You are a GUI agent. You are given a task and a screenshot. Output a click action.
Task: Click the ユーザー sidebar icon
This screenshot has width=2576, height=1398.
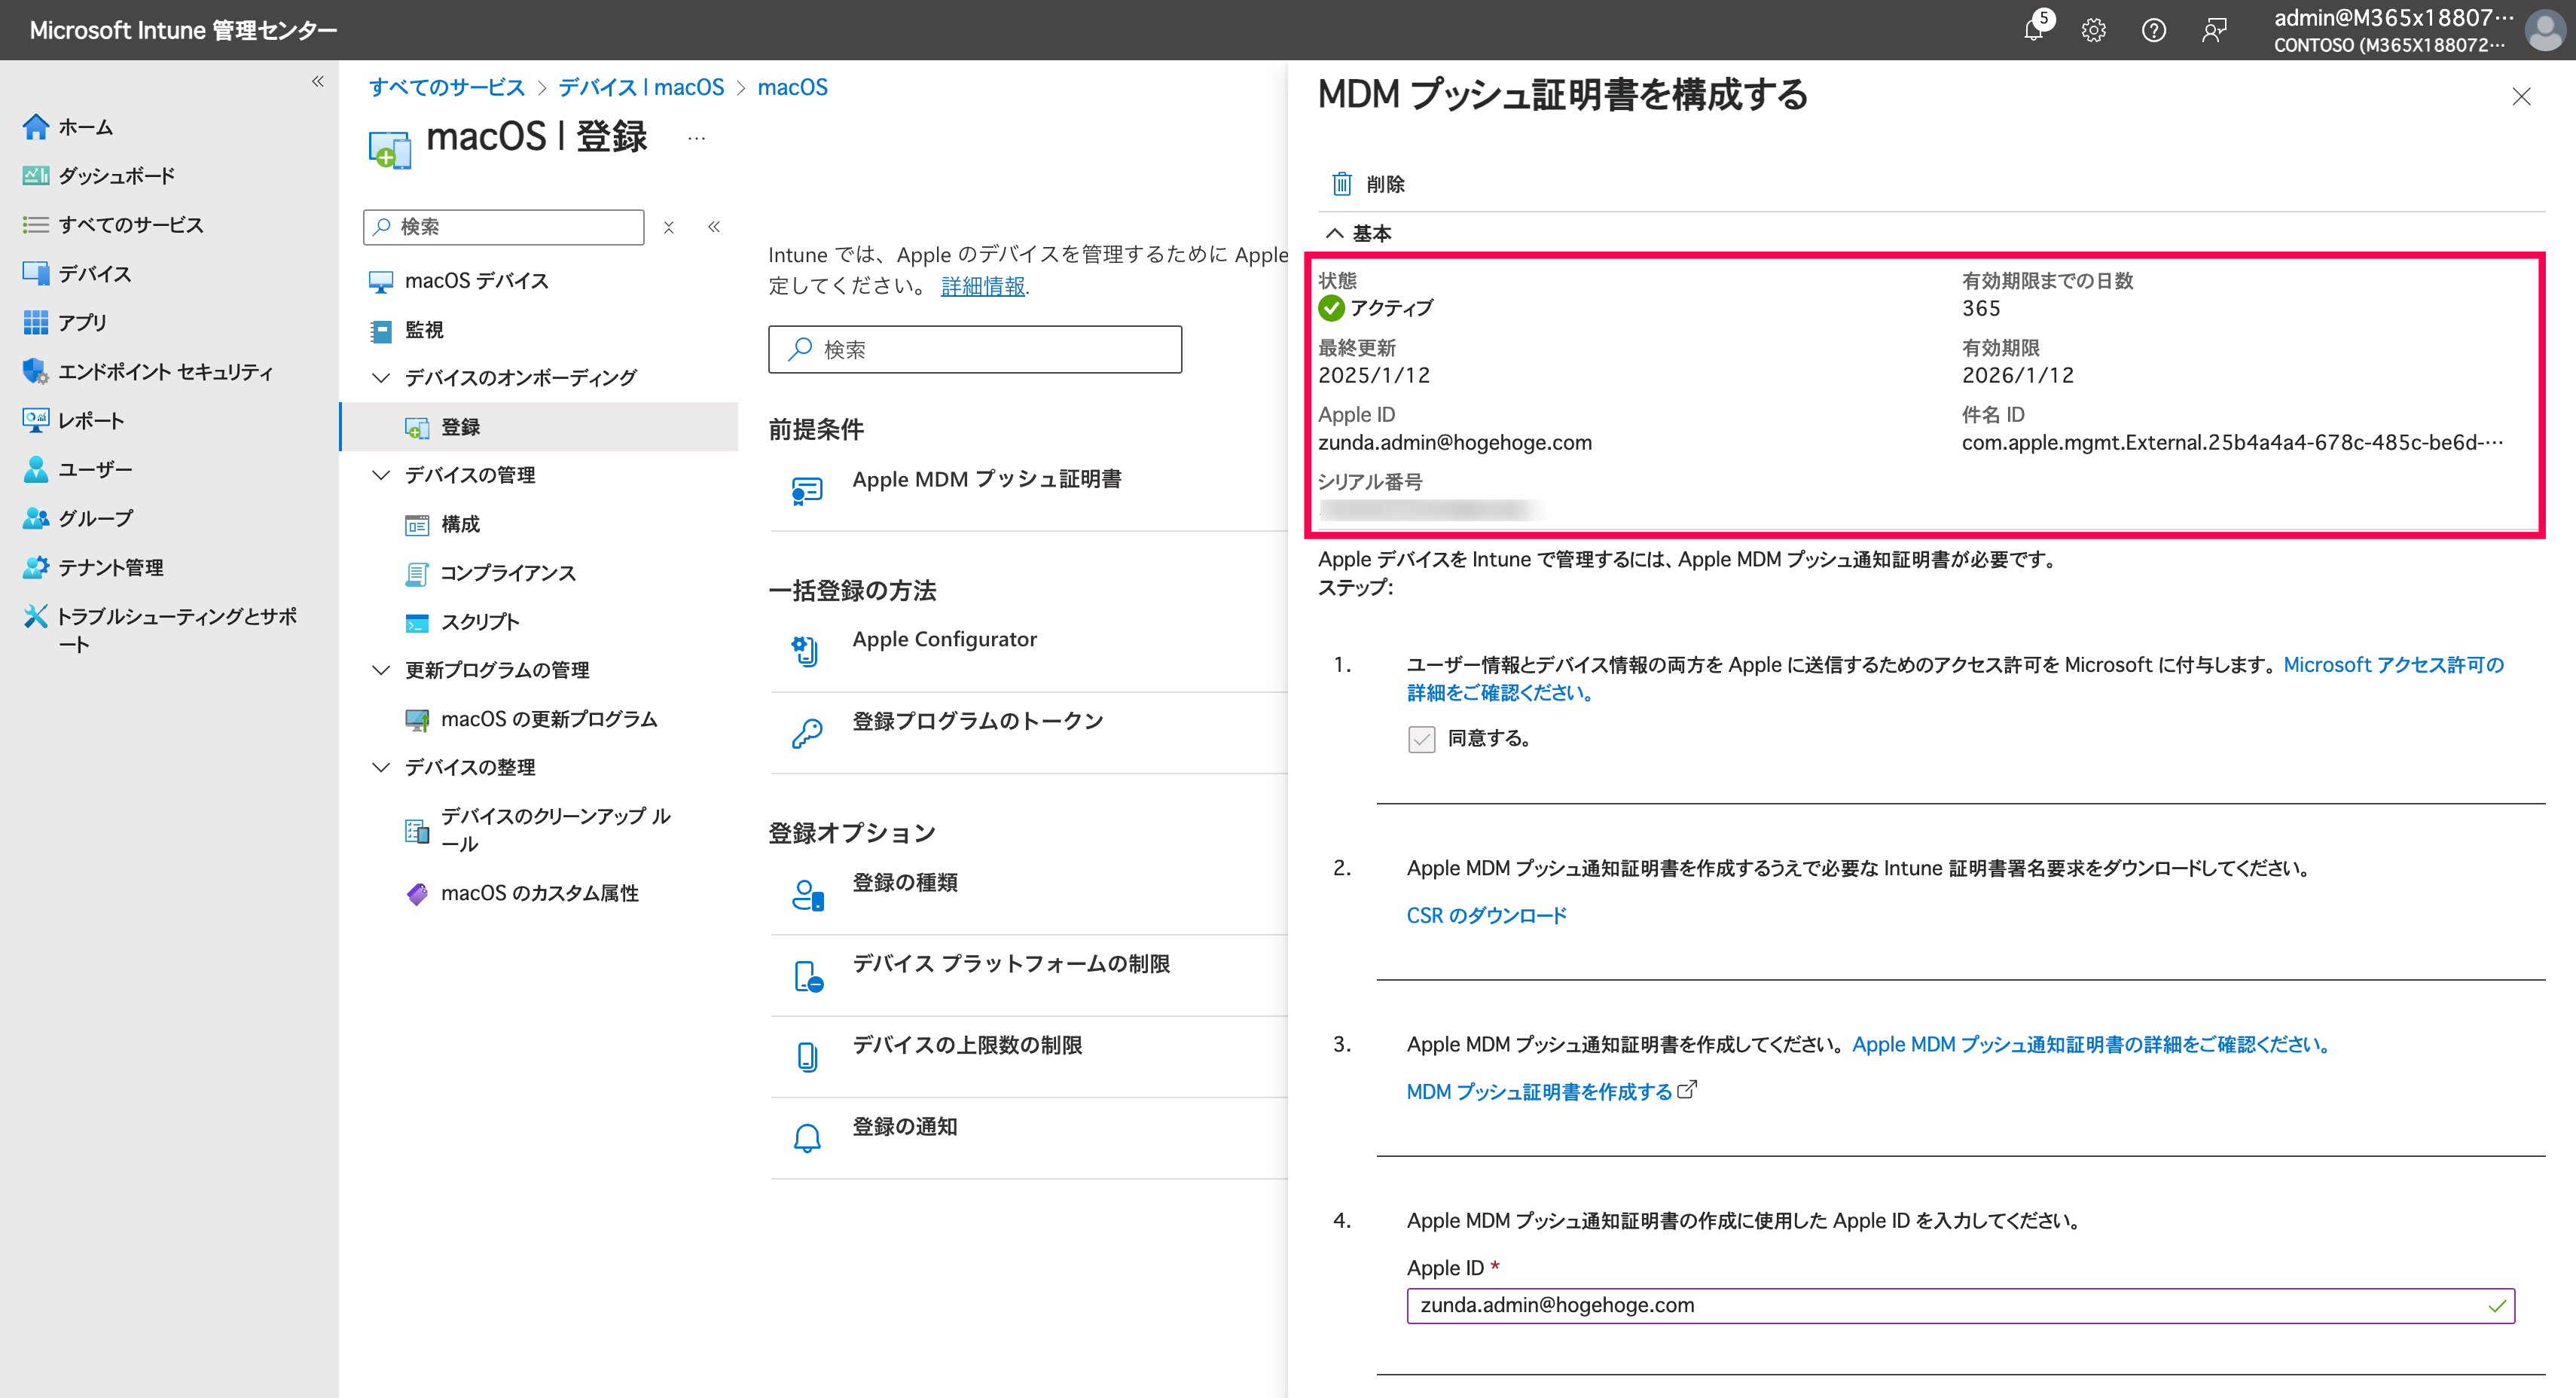pyautogui.click(x=36, y=469)
